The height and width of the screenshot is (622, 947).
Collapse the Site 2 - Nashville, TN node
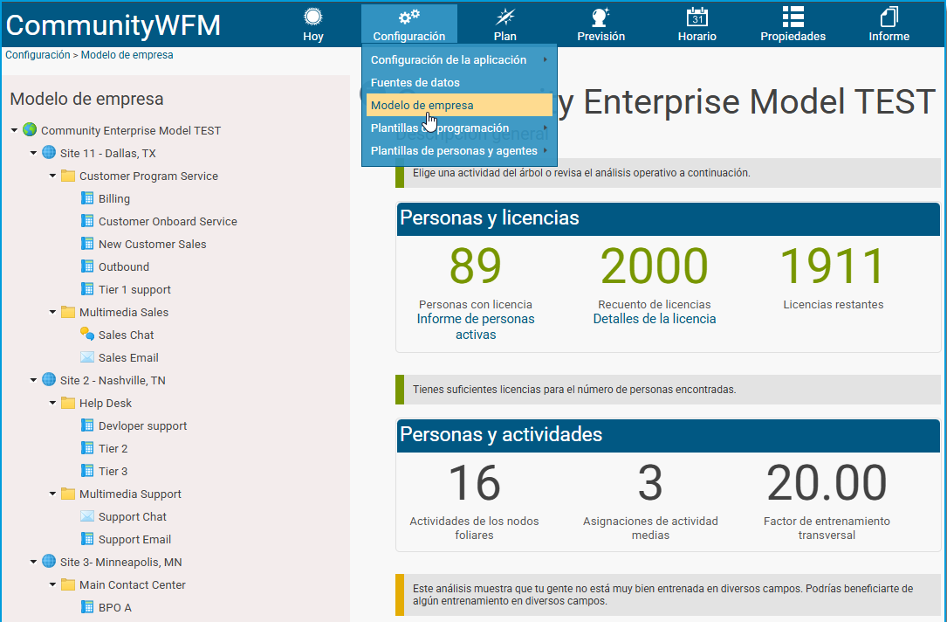point(33,380)
